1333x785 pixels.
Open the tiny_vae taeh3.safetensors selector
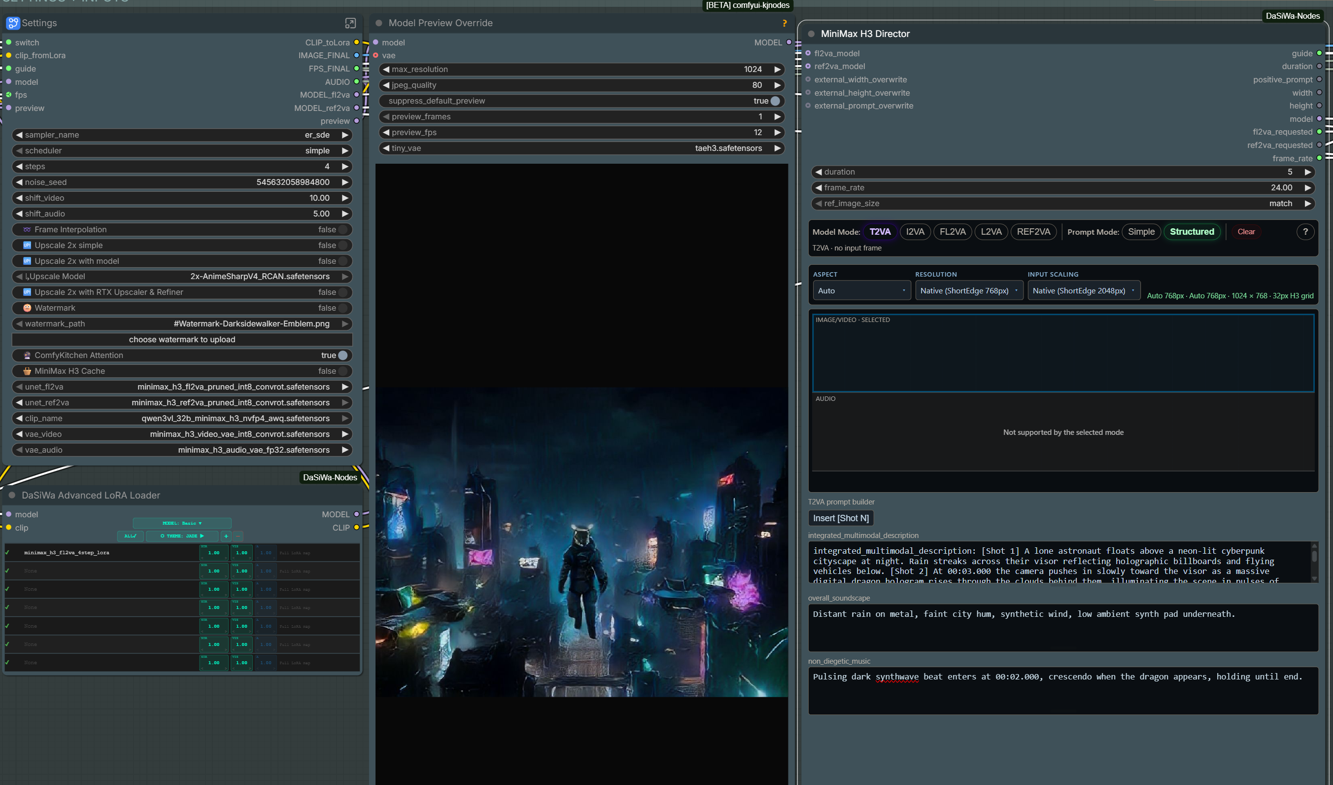coord(581,148)
